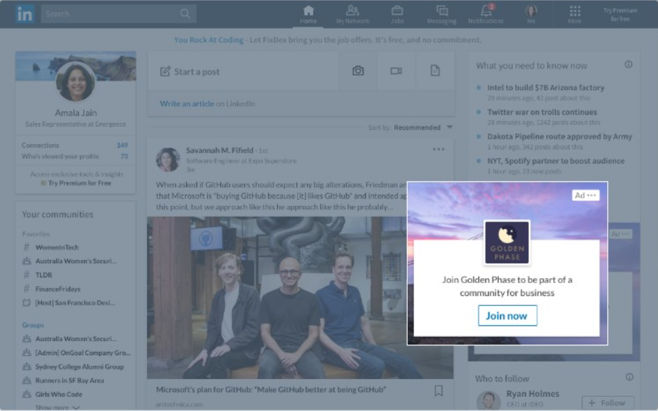Click info icon beside Who to follow
Screen dimensions: 658x411
630,377
